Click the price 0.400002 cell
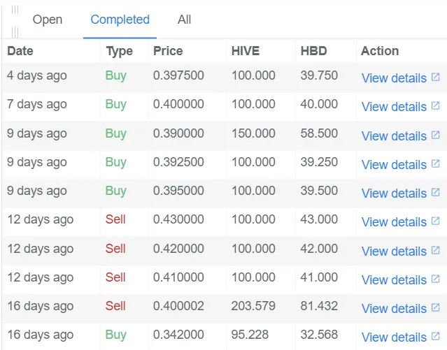 tap(178, 306)
